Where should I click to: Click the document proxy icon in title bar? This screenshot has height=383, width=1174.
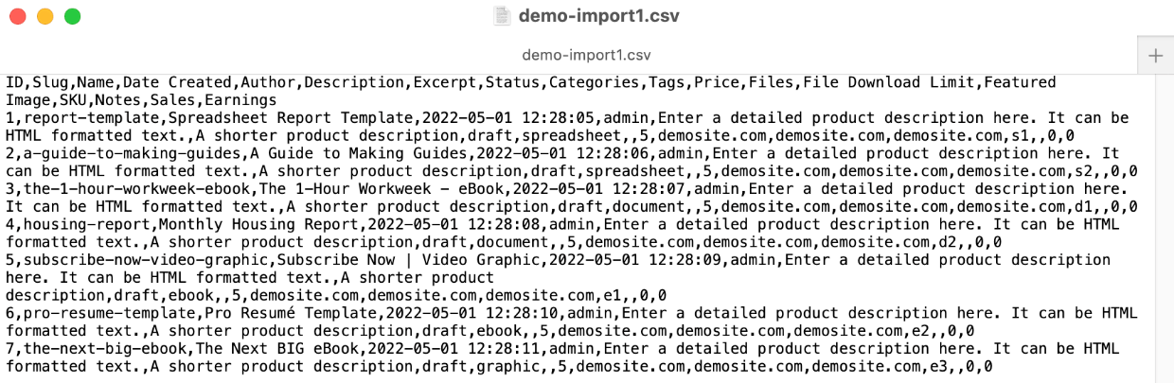(x=503, y=16)
